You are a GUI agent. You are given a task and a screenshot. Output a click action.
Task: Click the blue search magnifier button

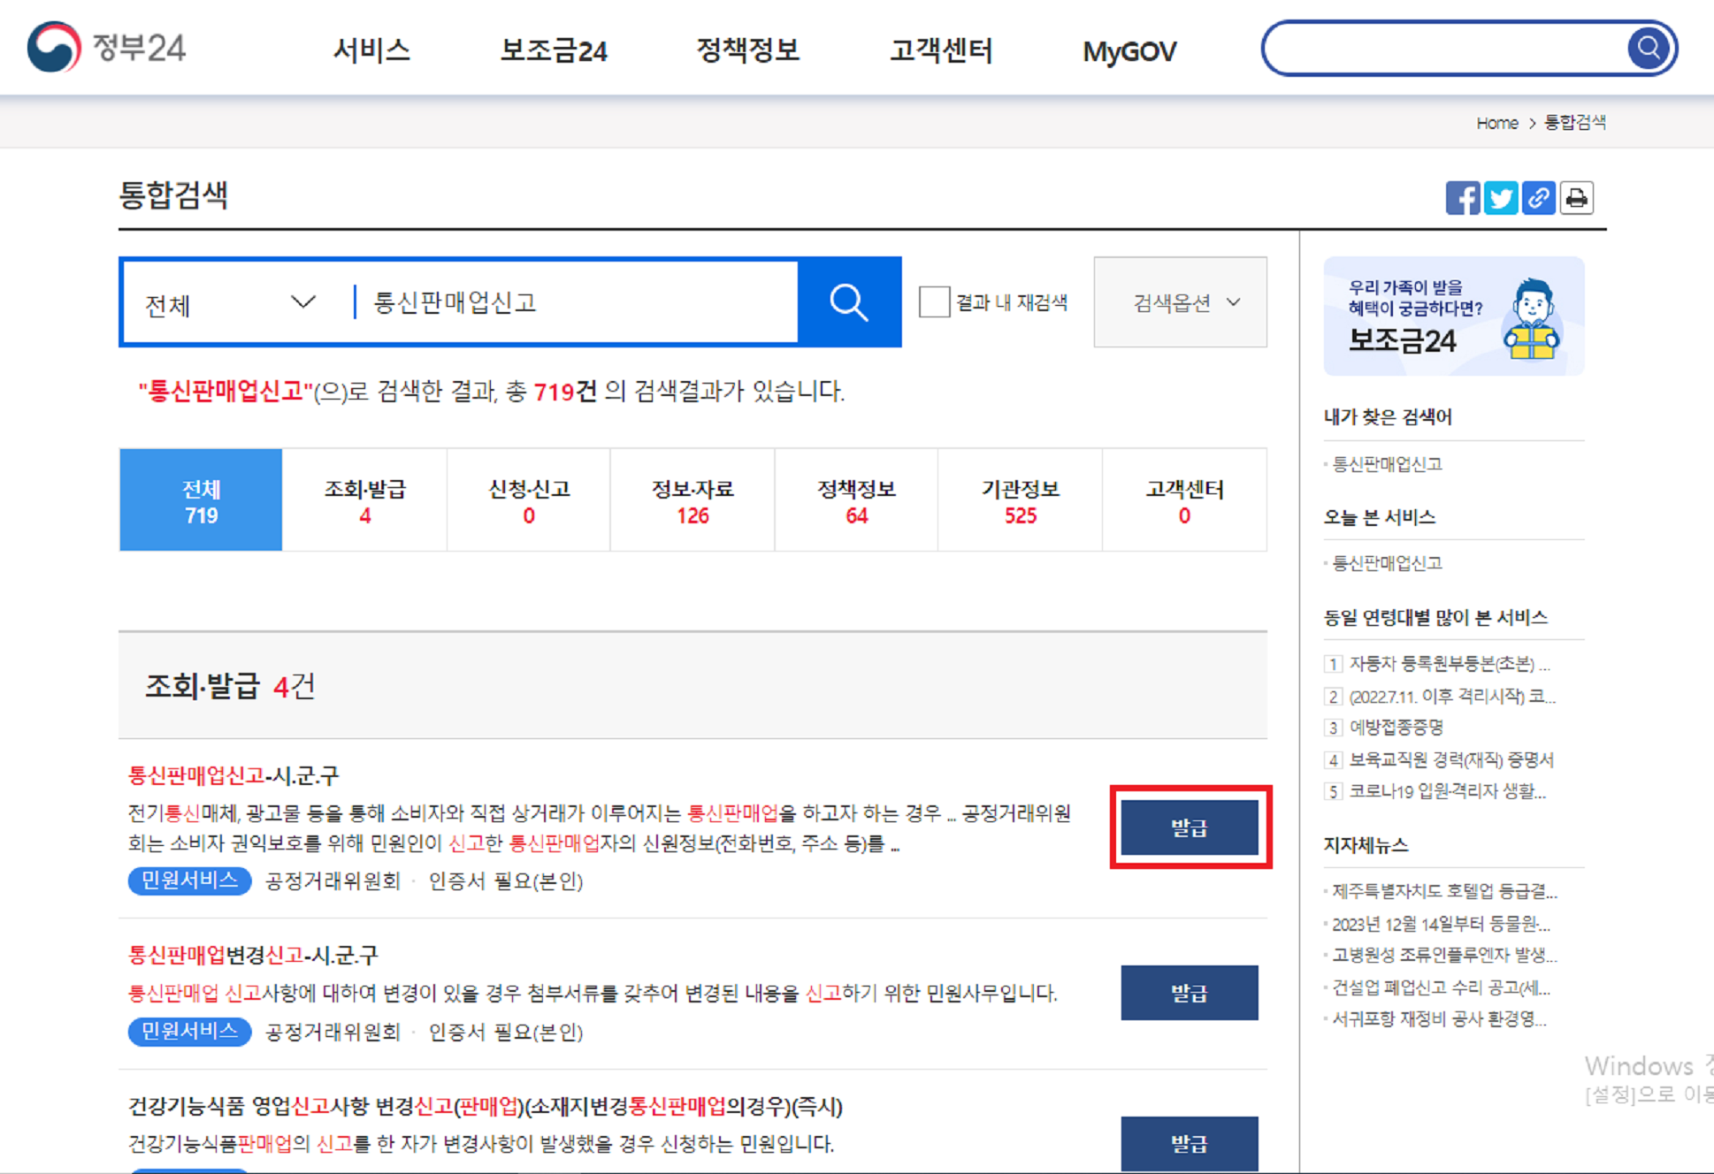tap(848, 302)
